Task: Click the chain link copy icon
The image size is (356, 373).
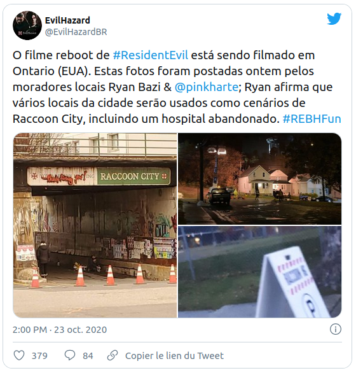Action: click(x=113, y=355)
